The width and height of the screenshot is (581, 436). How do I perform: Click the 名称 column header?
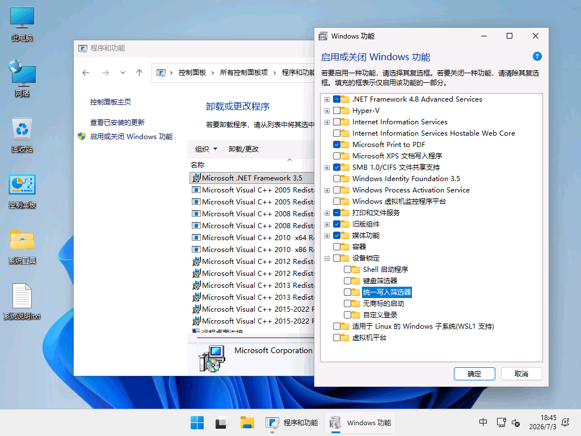(197, 165)
